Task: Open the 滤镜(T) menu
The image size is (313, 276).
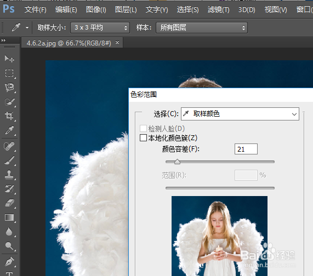Action: click(x=218, y=9)
